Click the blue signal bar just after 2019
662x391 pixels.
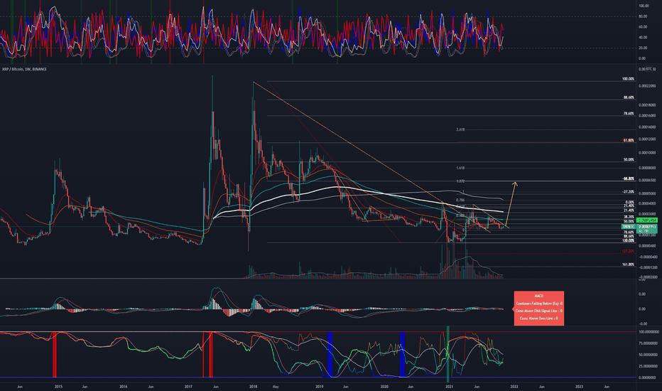tap(330, 354)
